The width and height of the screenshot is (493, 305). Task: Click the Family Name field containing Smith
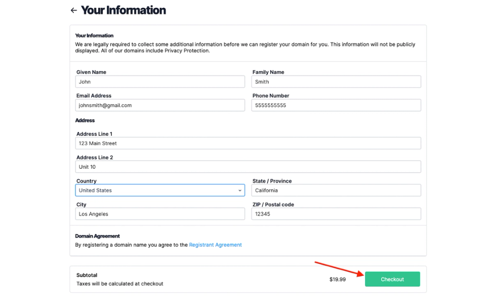click(336, 82)
